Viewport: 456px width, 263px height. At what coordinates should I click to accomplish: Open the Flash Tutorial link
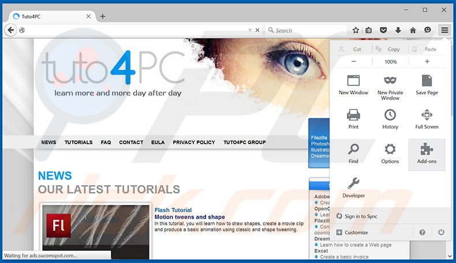[173, 210]
